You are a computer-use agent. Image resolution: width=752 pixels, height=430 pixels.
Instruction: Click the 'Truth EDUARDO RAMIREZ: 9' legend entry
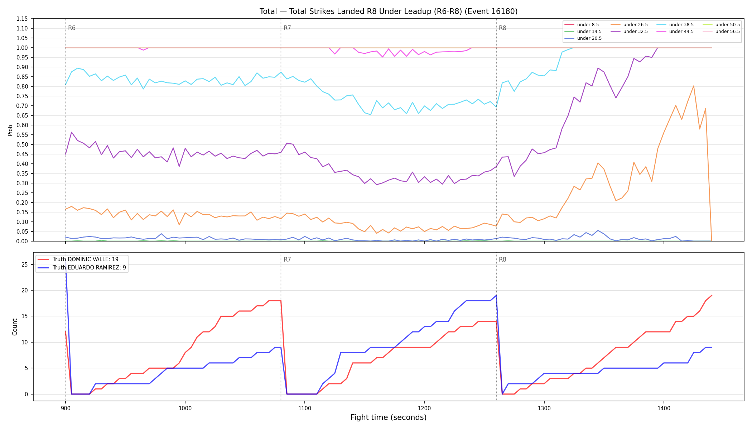click(82, 268)
